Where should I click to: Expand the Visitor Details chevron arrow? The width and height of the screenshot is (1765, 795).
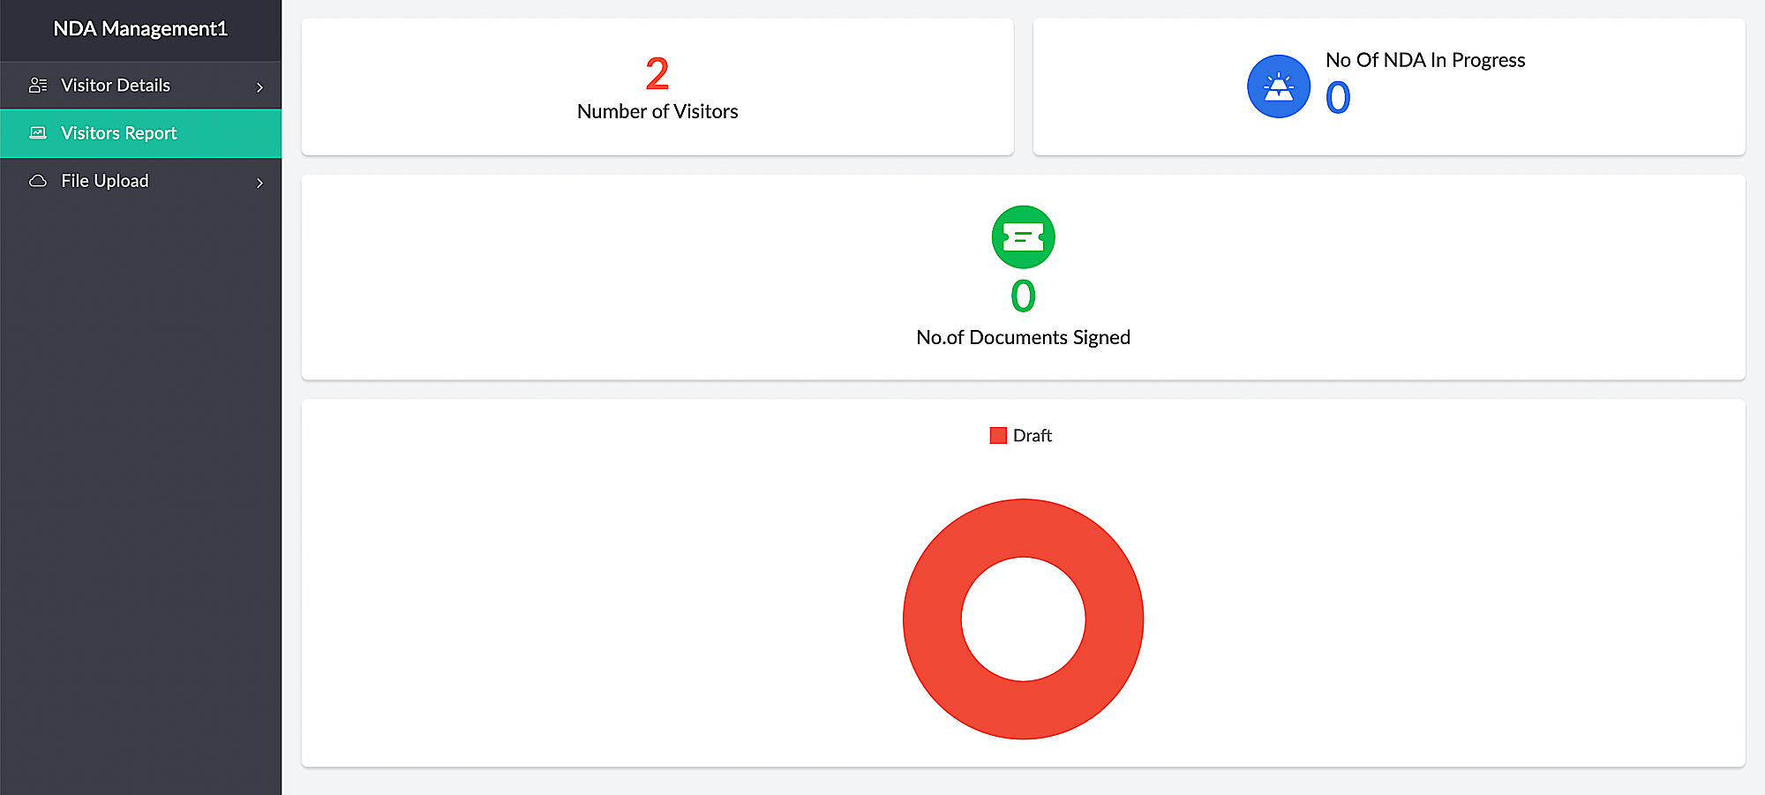(x=259, y=87)
